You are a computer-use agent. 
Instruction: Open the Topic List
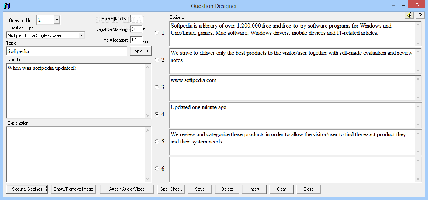(141, 51)
